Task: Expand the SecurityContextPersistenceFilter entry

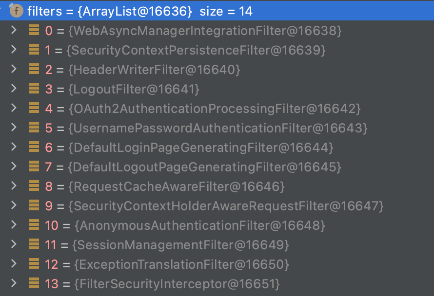Action: click(x=14, y=50)
